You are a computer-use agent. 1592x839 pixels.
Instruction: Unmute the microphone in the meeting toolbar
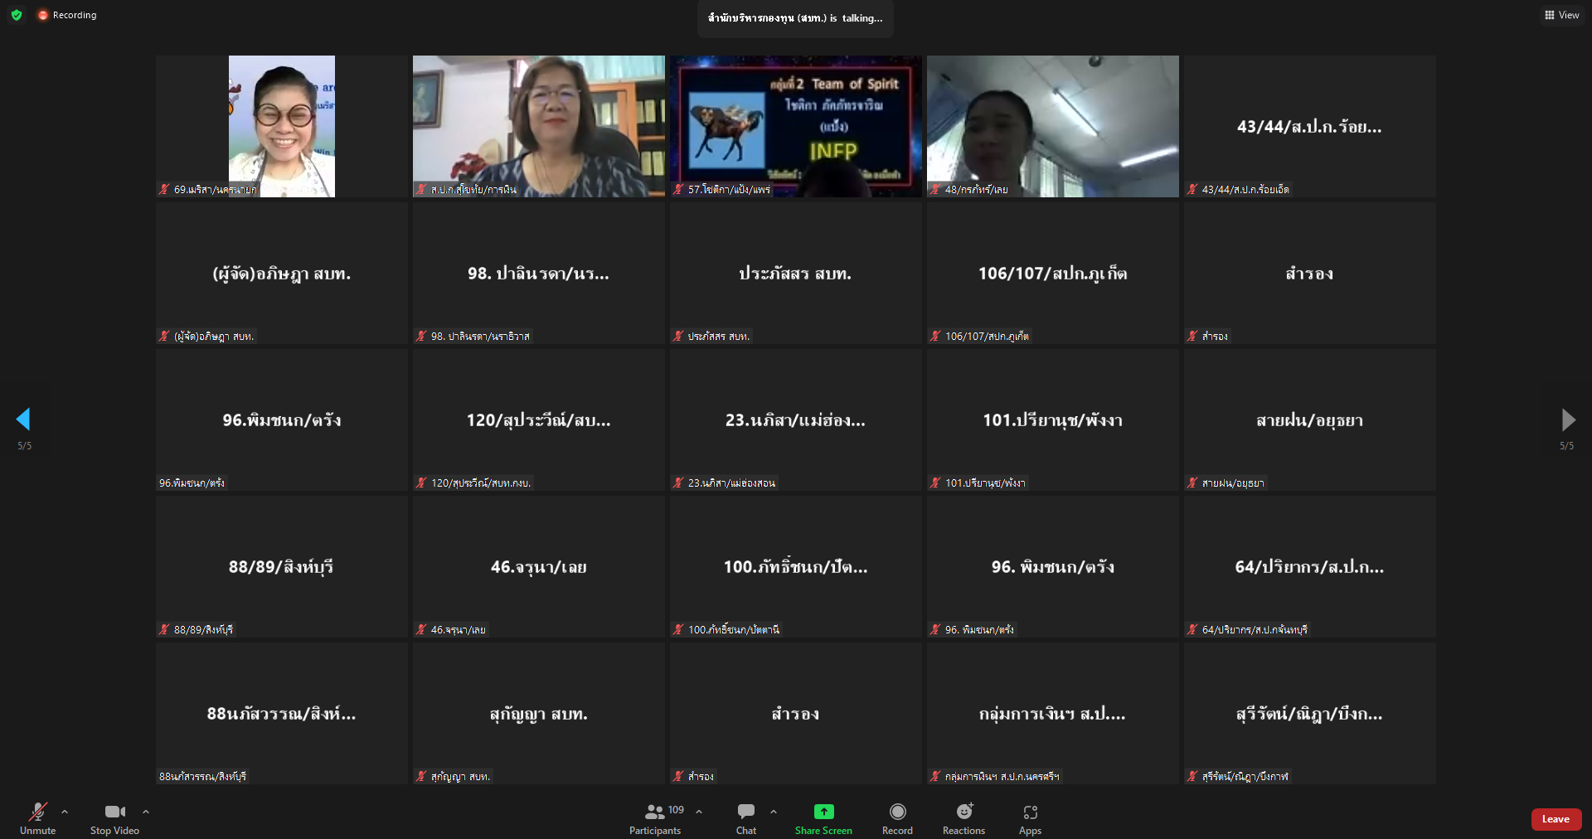tap(37, 817)
